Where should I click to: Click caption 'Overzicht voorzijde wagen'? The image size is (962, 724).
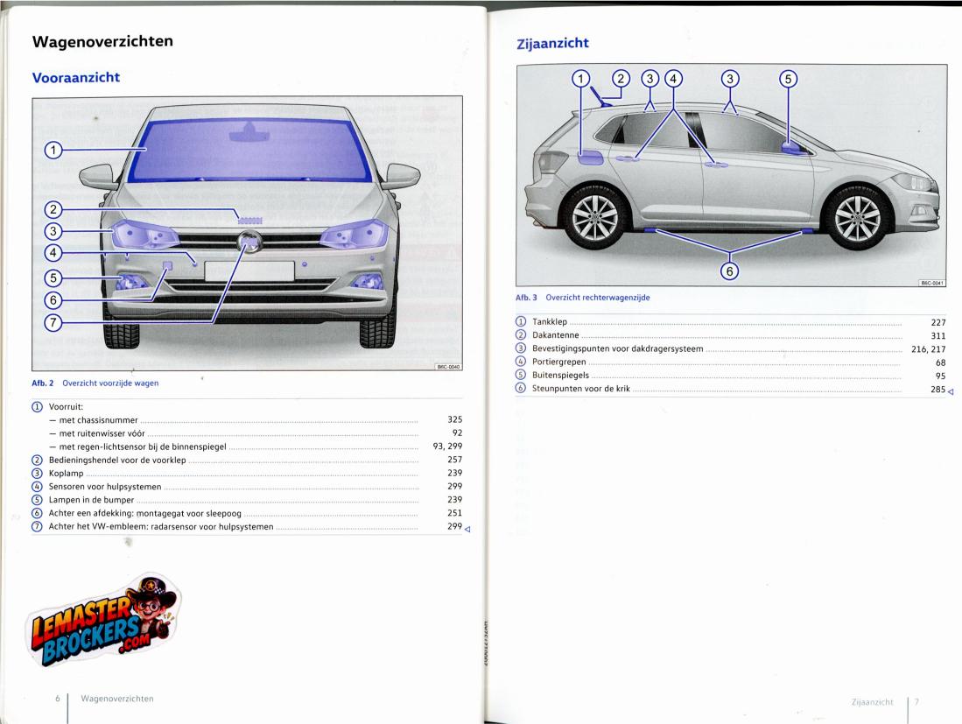coord(110,383)
